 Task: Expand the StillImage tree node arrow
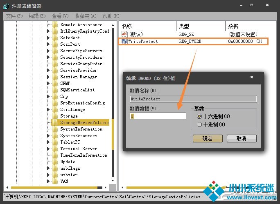[48, 109]
